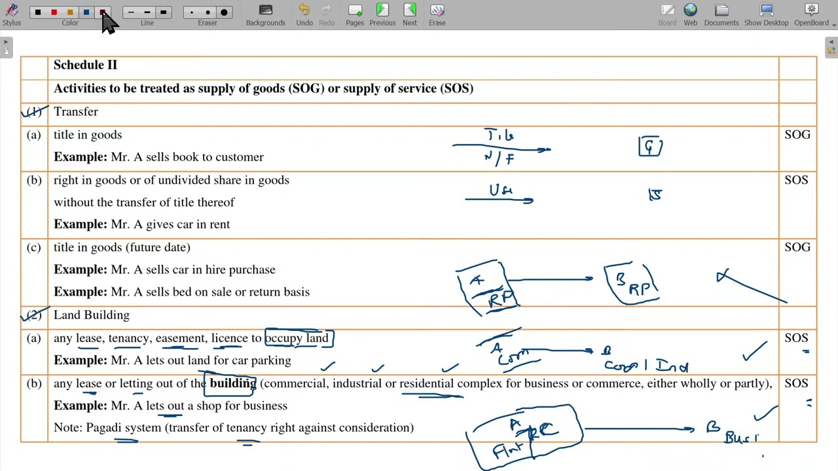This screenshot has width=838, height=471.
Task: Expand the left page thumbnails panel
Action: pos(6,47)
